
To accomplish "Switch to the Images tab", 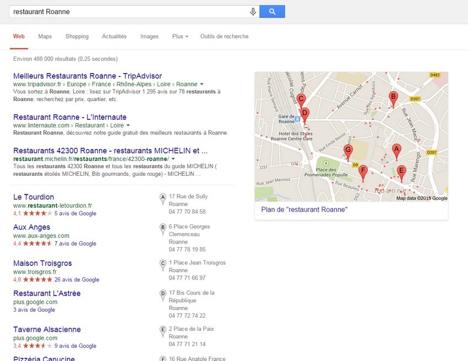I will (x=149, y=36).
